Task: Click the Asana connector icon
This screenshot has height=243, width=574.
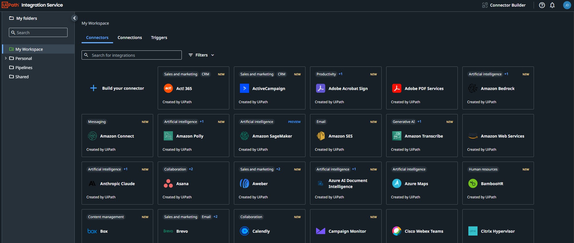Action: (168, 183)
